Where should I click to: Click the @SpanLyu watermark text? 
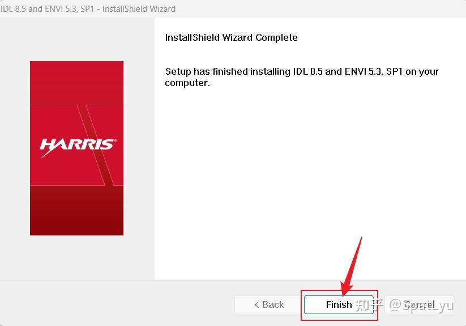pos(421,306)
